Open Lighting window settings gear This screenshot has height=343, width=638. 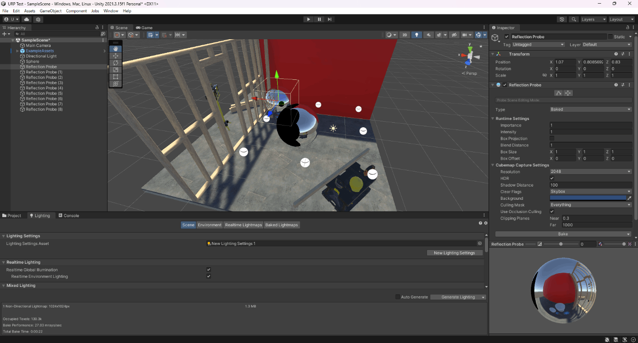pyautogui.click(x=486, y=223)
